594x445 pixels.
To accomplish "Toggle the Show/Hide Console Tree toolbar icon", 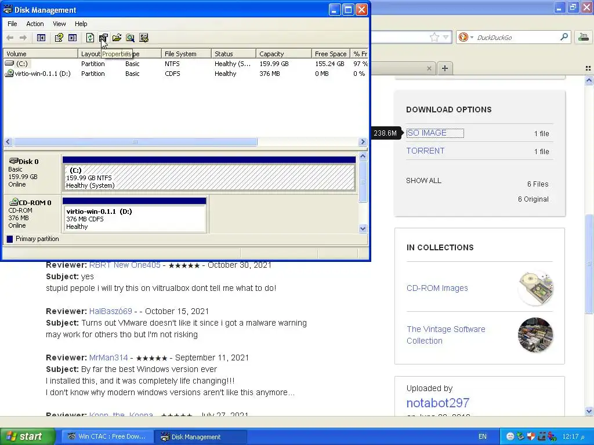I will click(x=41, y=38).
